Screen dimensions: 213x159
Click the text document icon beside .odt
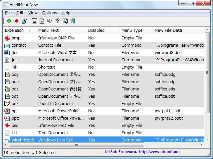click(7, 96)
